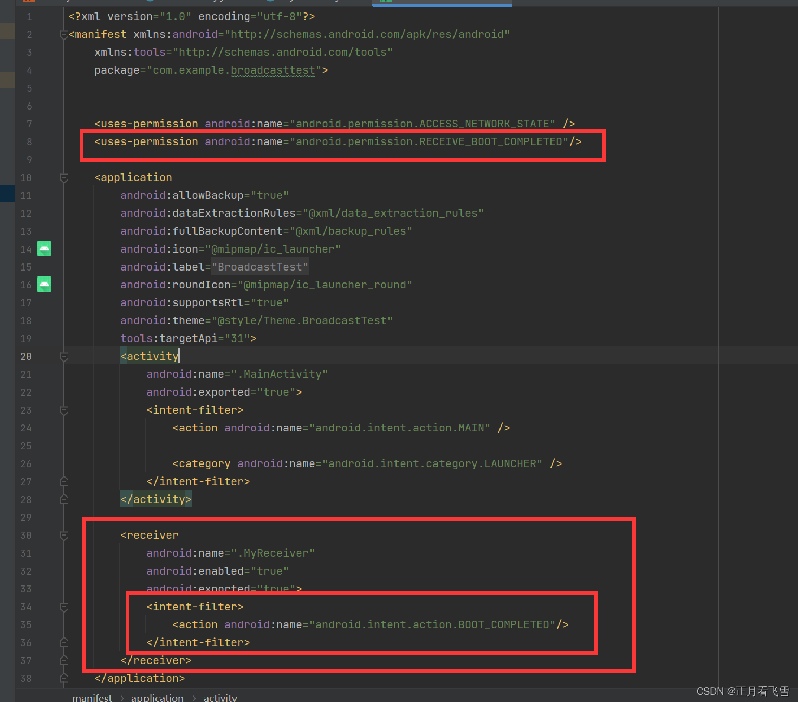Click the tools:targetApi="31" attribute
The image size is (798, 702).
point(185,339)
